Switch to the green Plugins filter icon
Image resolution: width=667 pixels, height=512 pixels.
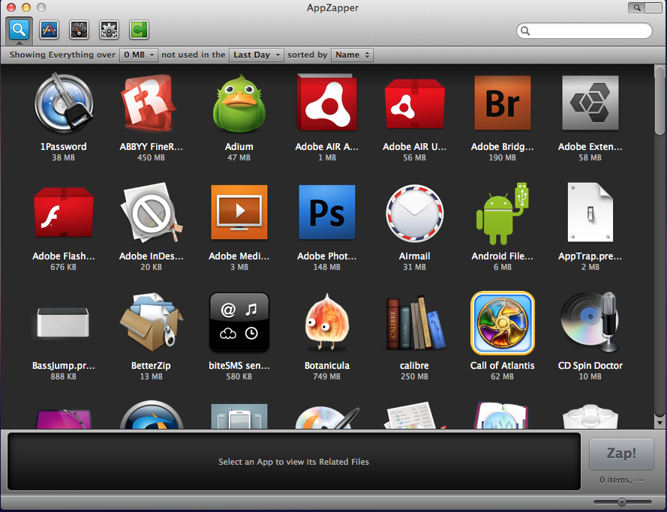pyautogui.click(x=139, y=29)
